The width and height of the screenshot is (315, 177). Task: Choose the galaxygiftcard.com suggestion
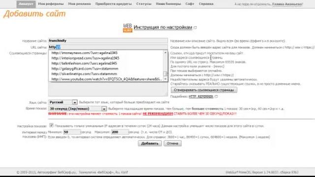[x=85, y=69]
